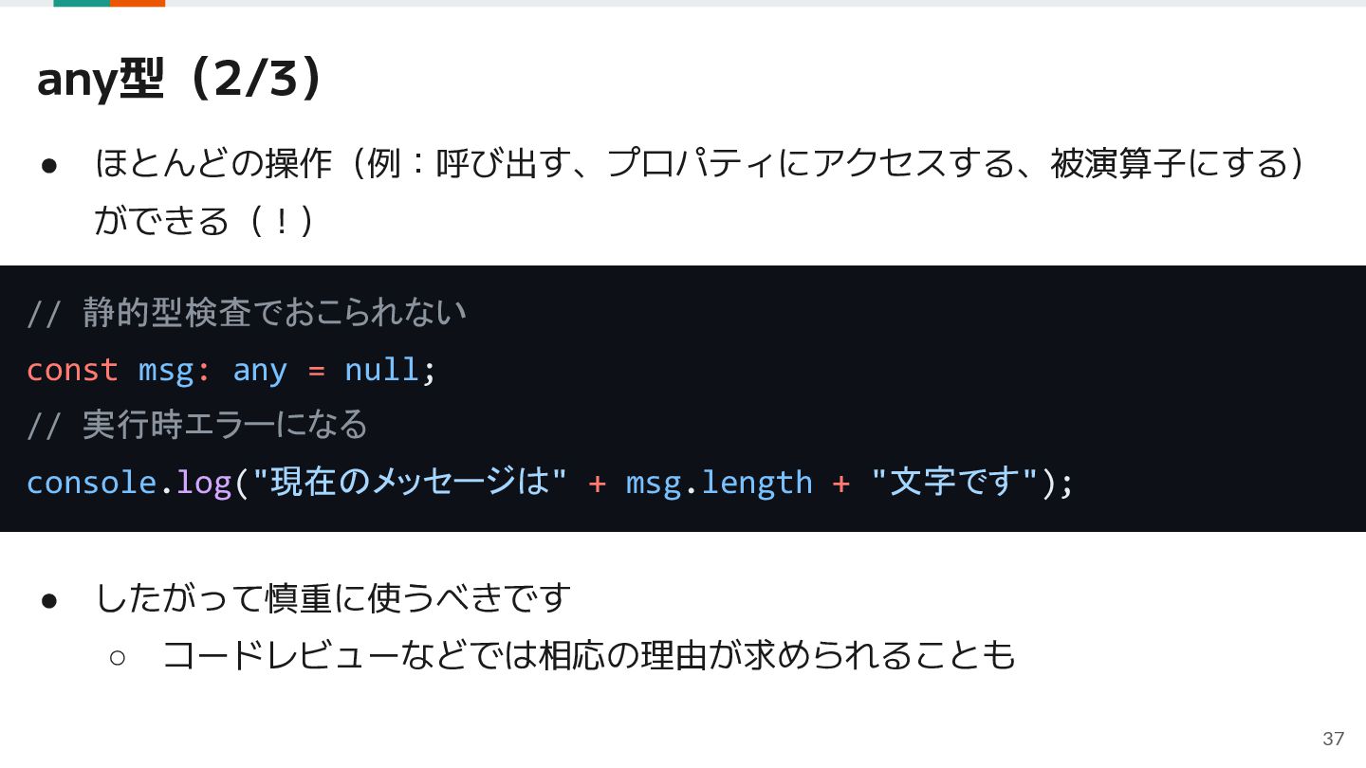Click the bullet したがって慎重に使うべきです

point(333,598)
